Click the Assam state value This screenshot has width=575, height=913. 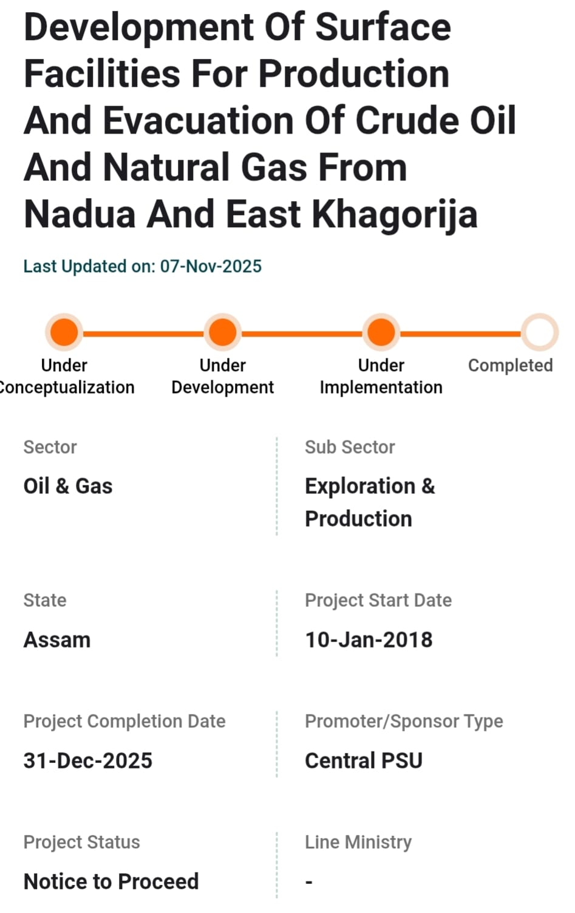(56, 640)
